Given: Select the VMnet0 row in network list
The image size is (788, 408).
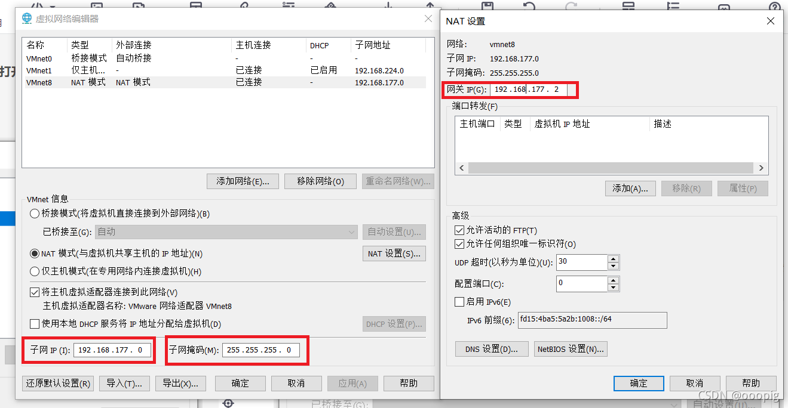Looking at the screenshot, I should pyautogui.click(x=224, y=58).
